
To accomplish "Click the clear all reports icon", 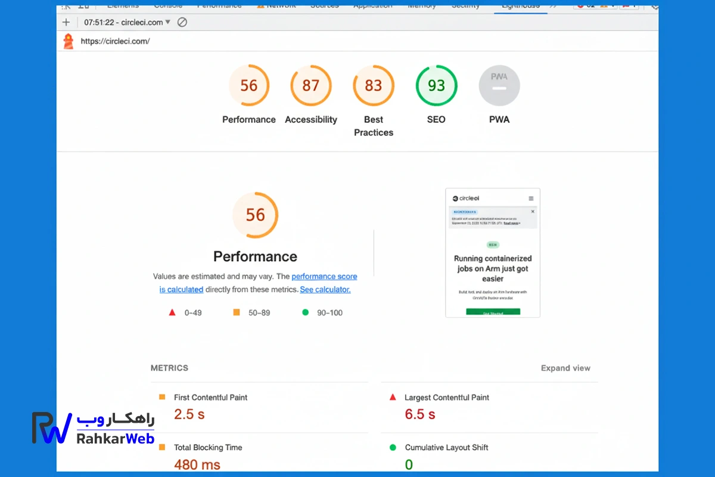I will pos(182,22).
